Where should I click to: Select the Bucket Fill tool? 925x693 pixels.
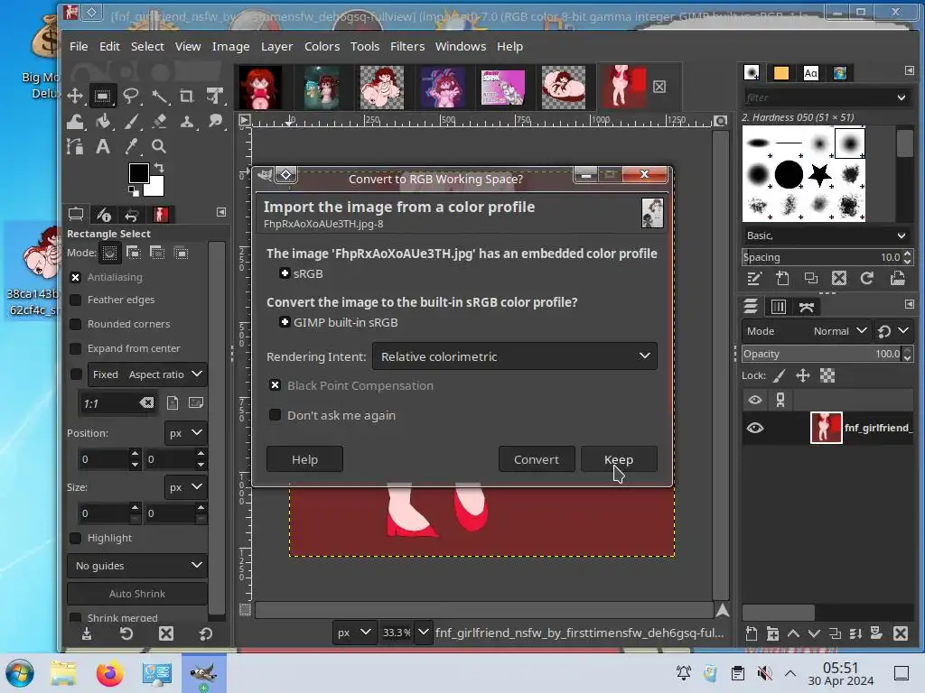[x=103, y=122]
